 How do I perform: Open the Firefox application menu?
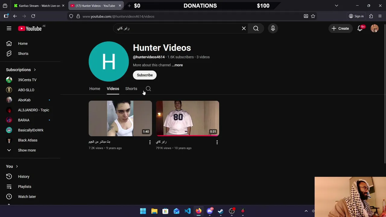(380, 16)
